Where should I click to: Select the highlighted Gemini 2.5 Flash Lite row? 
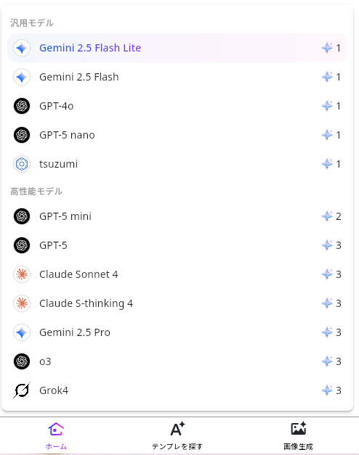177,48
